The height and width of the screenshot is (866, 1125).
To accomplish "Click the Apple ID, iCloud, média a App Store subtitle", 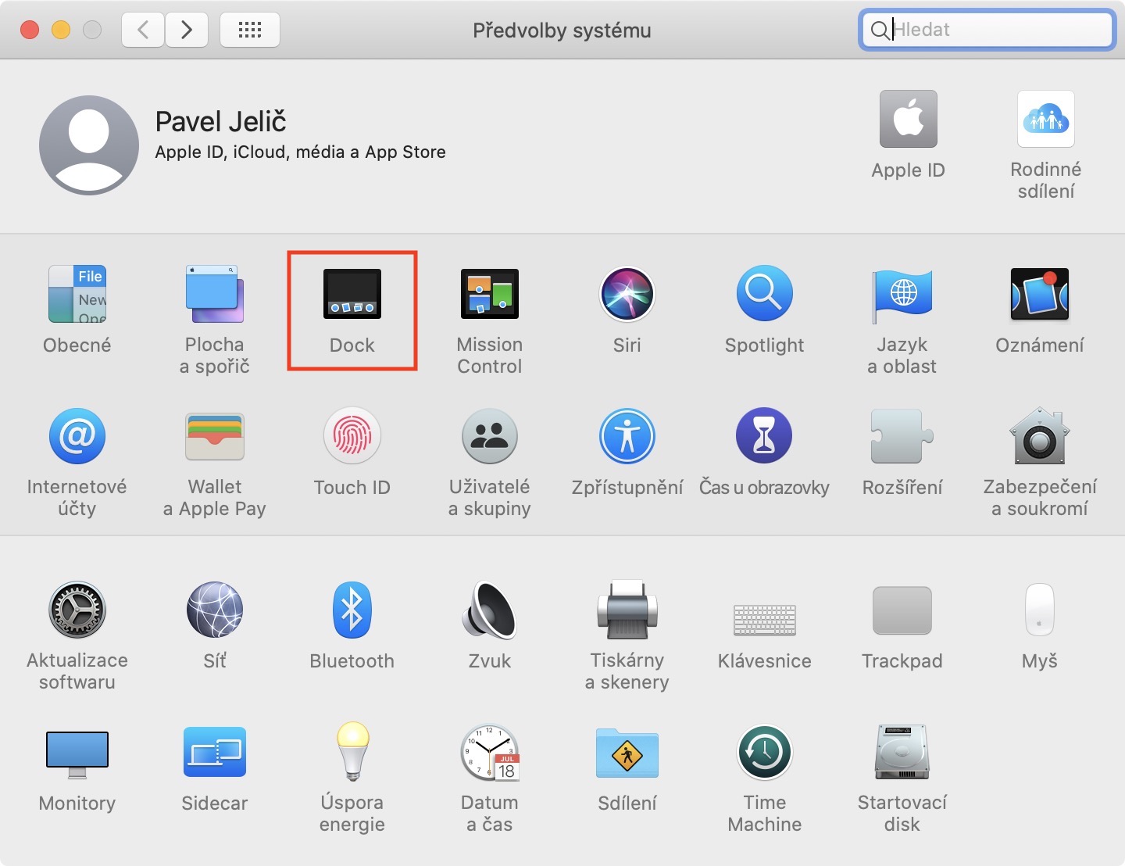I will point(300,152).
